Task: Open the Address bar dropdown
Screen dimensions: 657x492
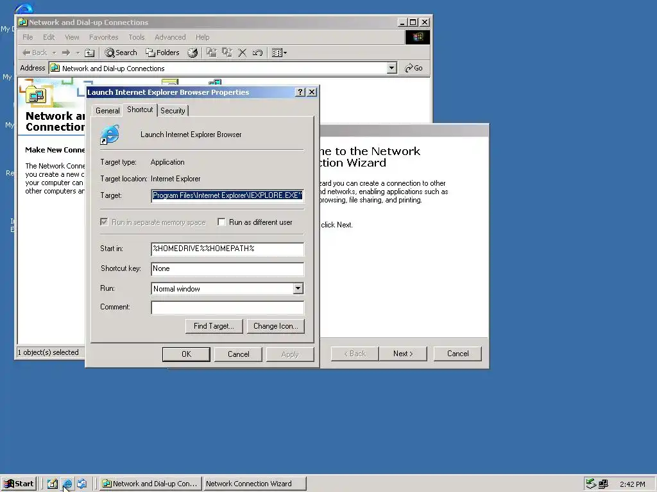Action: (x=391, y=68)
